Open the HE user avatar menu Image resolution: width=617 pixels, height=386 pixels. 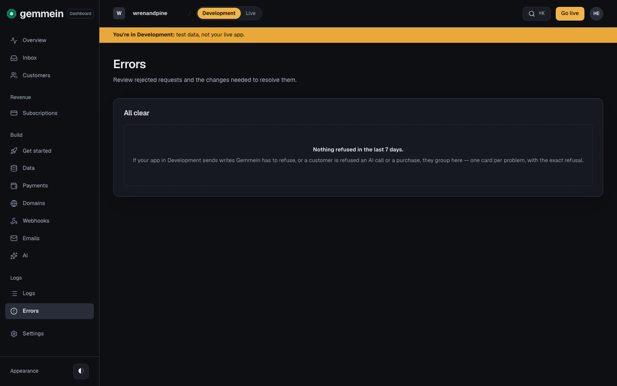point(596,14)
